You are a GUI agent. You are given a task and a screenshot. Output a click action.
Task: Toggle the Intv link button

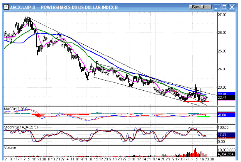(206, 7)
